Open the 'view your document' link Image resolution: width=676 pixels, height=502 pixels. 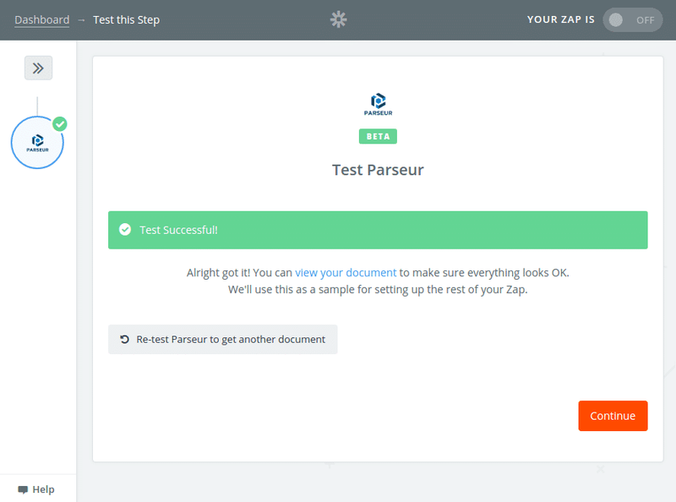(x=346, y=273)
